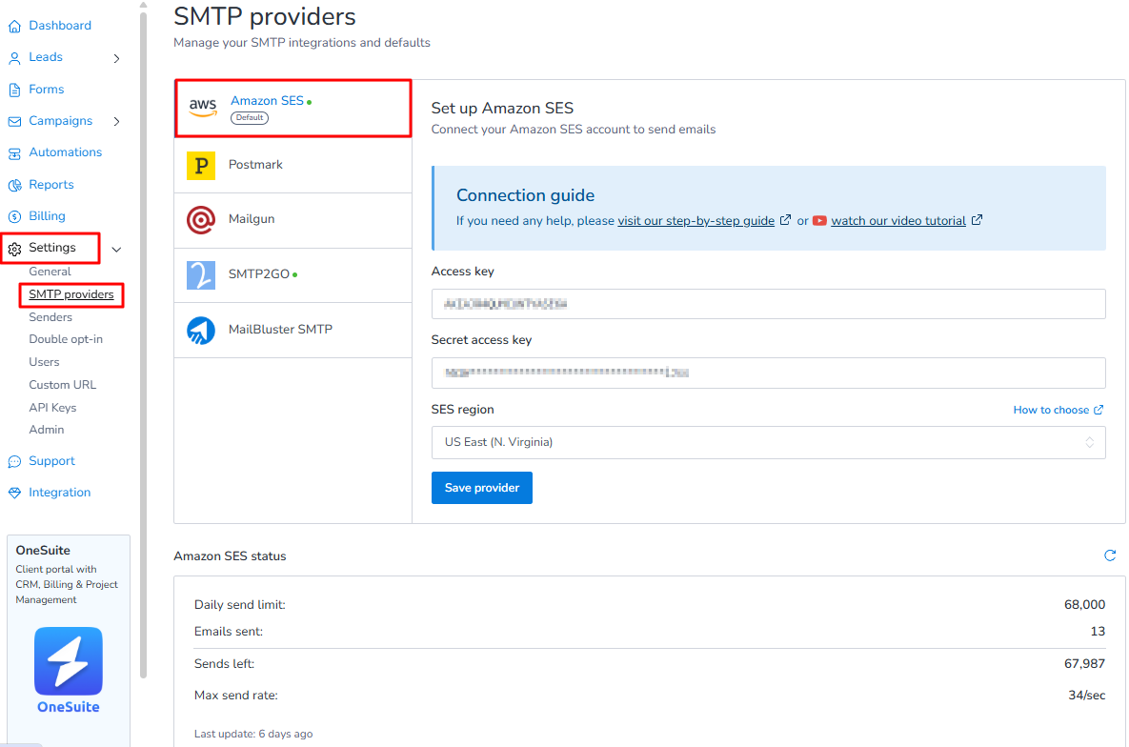Click the Daily send limit value 68,000
This screenshot has height=747, width=1129.
1084,605
